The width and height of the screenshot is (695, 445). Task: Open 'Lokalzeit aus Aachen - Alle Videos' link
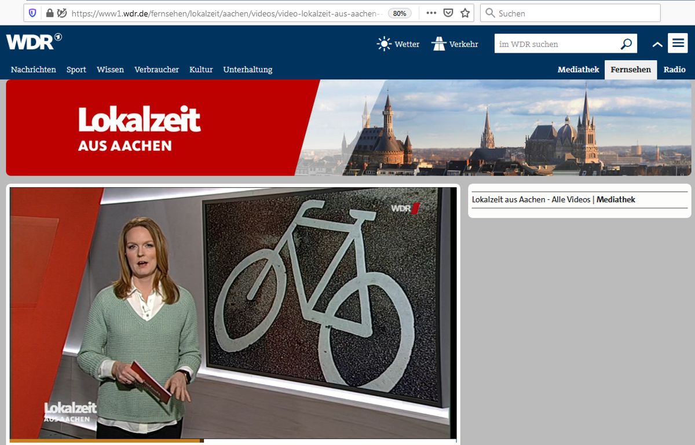click(x=531, y=199)
